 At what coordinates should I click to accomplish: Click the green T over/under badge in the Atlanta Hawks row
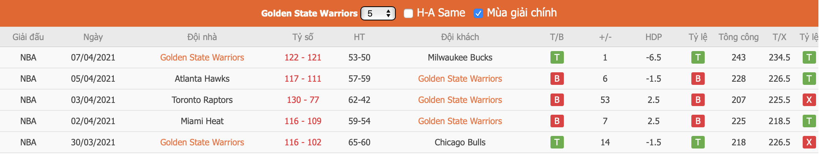(809, 79)
